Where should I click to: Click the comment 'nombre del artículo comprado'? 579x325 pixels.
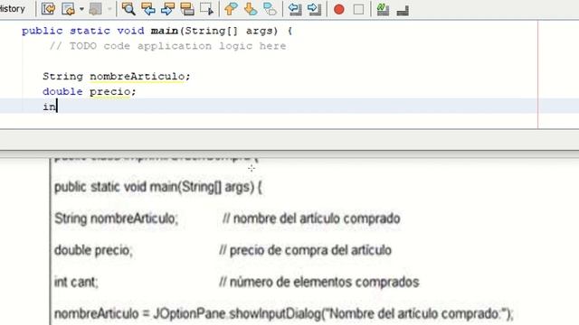click(x=311, y=218)
